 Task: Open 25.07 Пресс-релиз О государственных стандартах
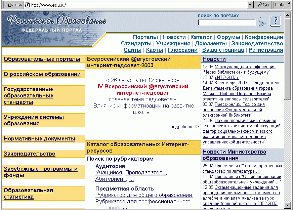coord(242,169)
